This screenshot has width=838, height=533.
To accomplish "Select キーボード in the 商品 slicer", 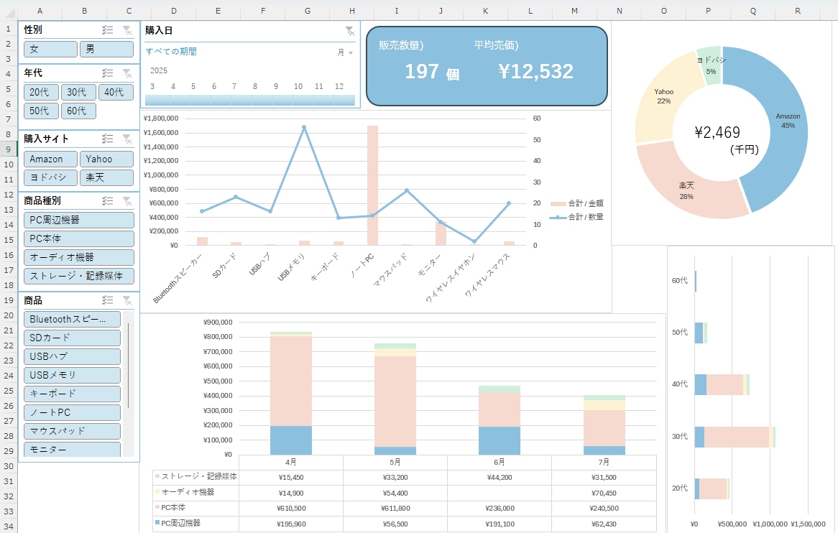I will (72, 394).
